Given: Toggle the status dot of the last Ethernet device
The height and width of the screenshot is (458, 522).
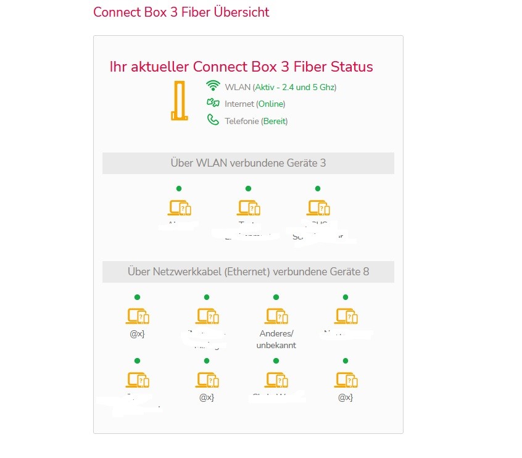Looking at the screenshot, I should click(345, 360).
